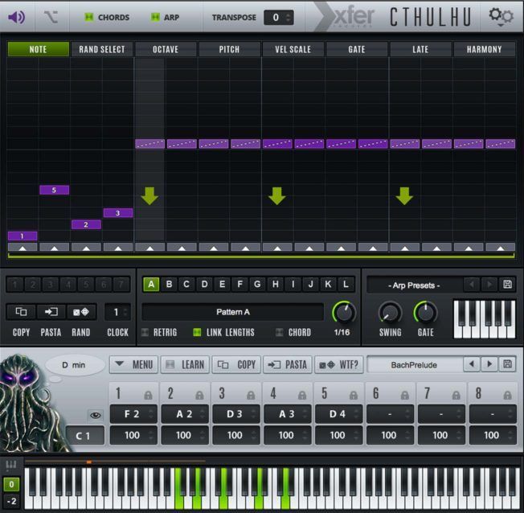This screenshot has height=513, width=524.
Task: Open the BachPrelude preset dropdown
Action: click(414, 364)
